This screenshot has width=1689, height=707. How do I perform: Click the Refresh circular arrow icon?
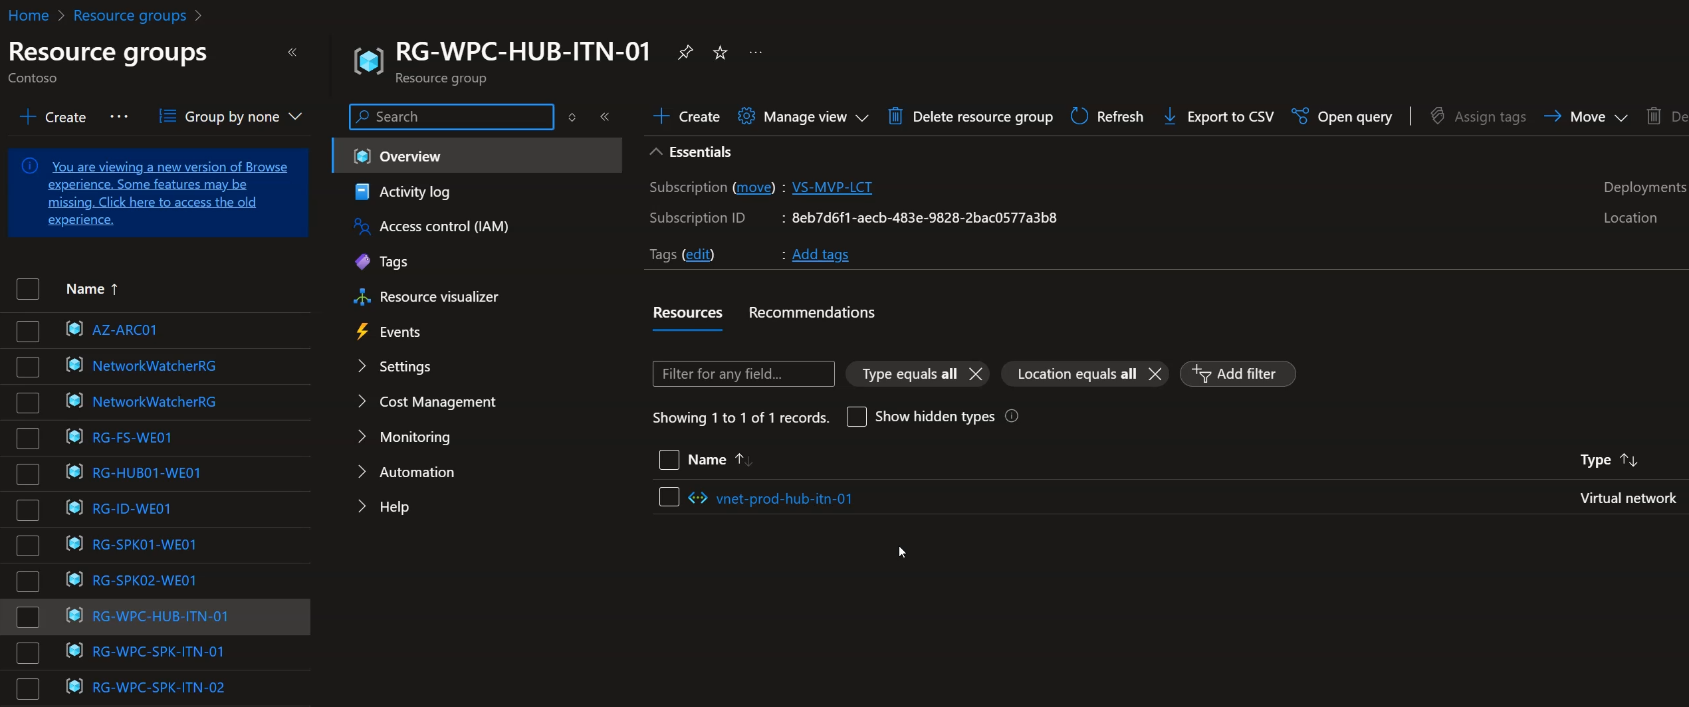tap(1079, 117)
